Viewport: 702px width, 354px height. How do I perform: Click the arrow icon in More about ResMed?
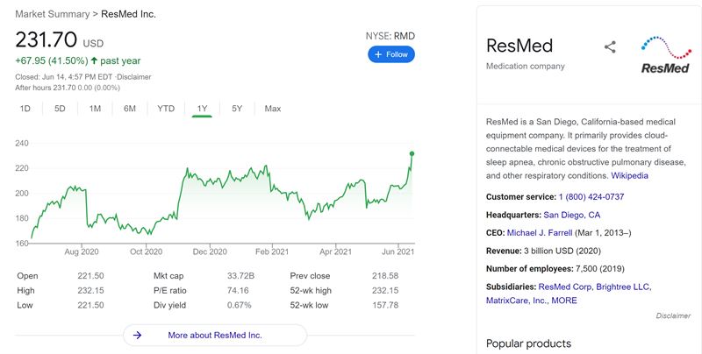(138, 335)
